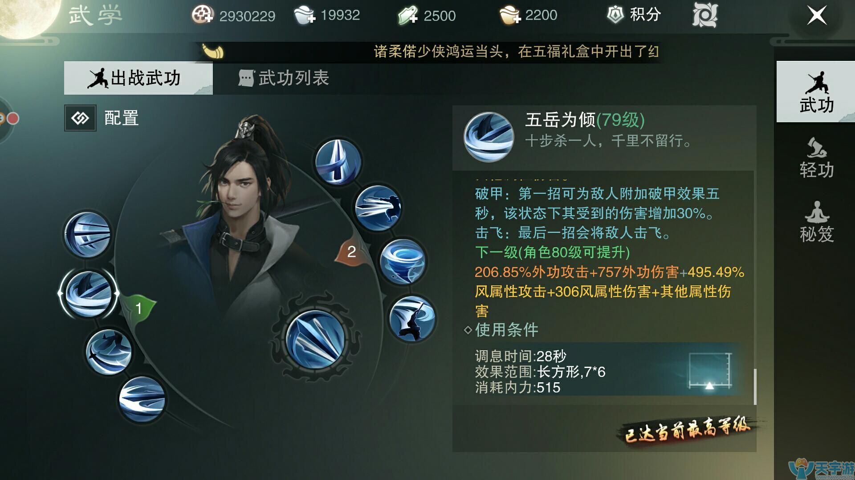This screenshot has width=855, height=480.
Task: Open the 配置 configuration button
Action: (81, 118)
